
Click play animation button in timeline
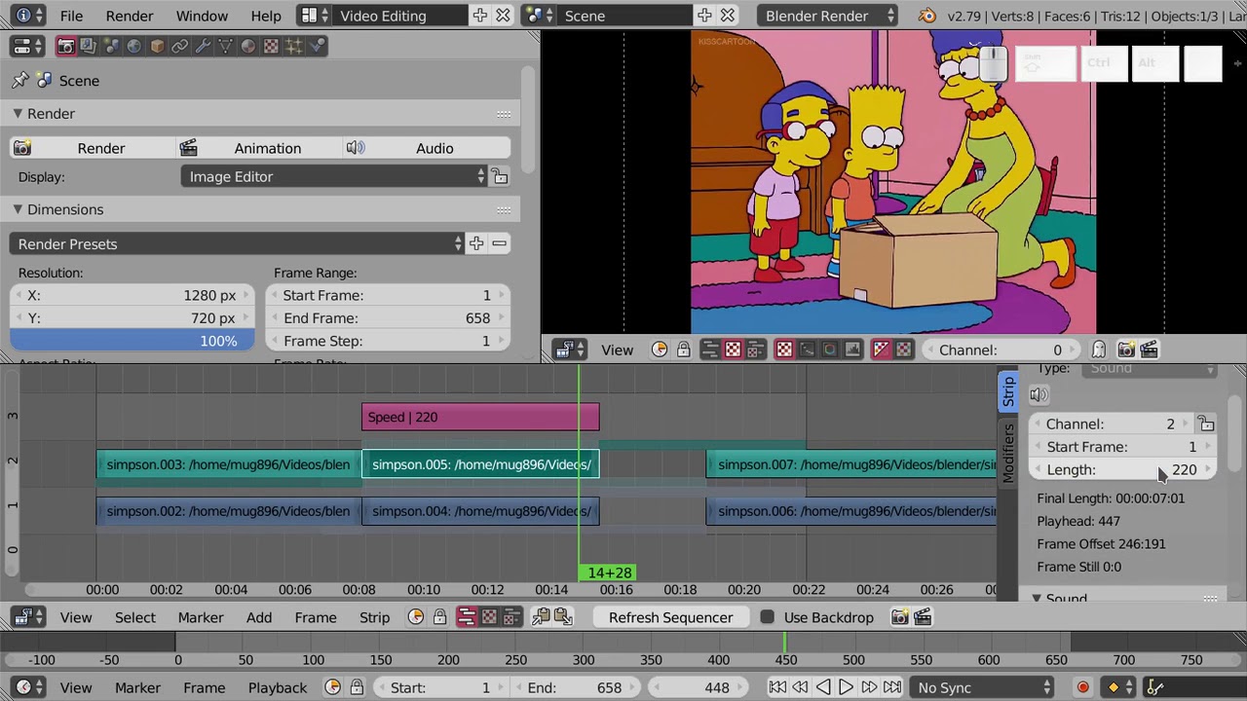pos(846,687)
